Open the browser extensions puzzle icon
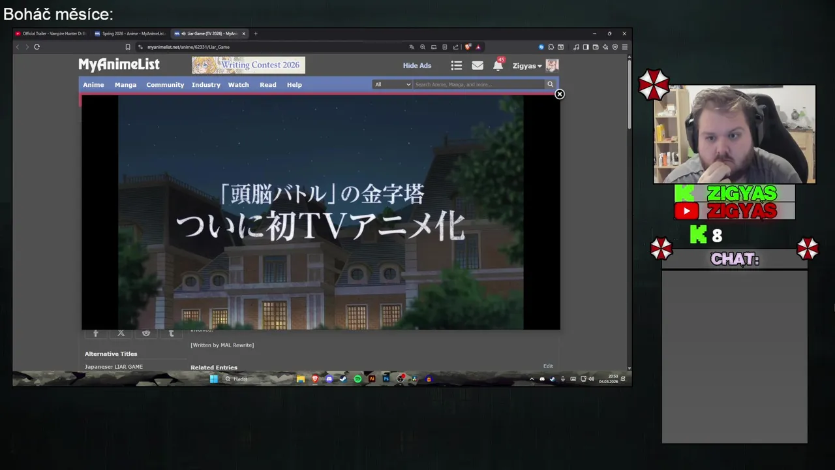This screenshot has width=835, height=470. click(551, 47)
